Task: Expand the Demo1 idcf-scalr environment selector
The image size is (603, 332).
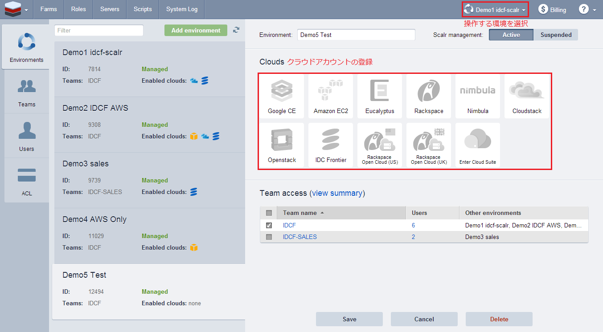Action: [495, 9]
